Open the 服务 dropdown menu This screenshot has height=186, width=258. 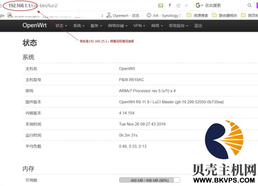tap(96, 26)
